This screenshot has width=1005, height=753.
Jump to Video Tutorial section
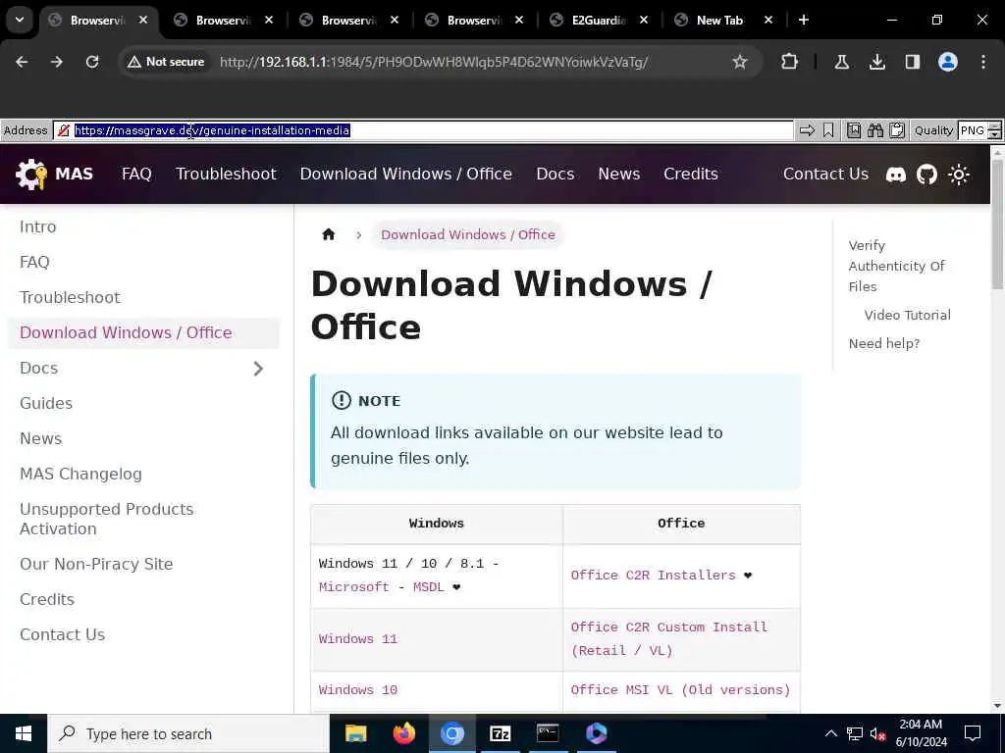click(x=907, y=315)
